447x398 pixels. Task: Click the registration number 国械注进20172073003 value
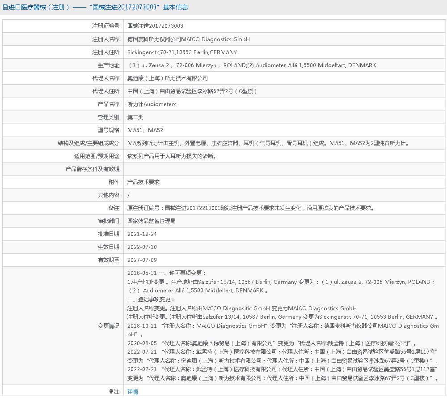155,26
